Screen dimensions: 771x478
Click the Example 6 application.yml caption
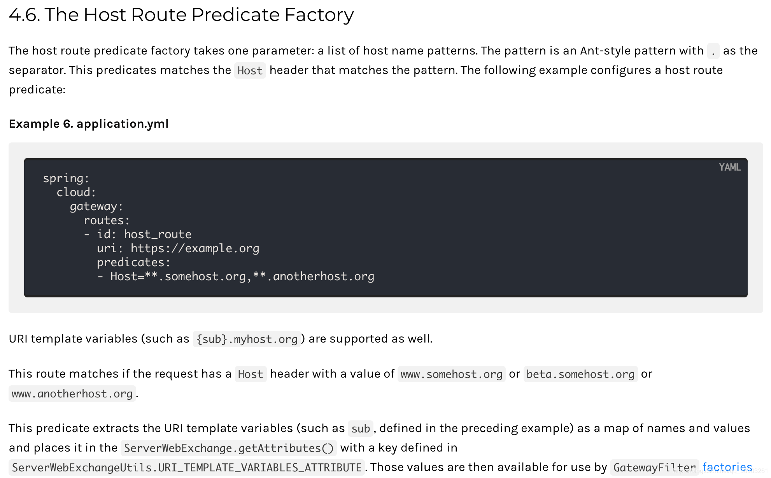89,124
